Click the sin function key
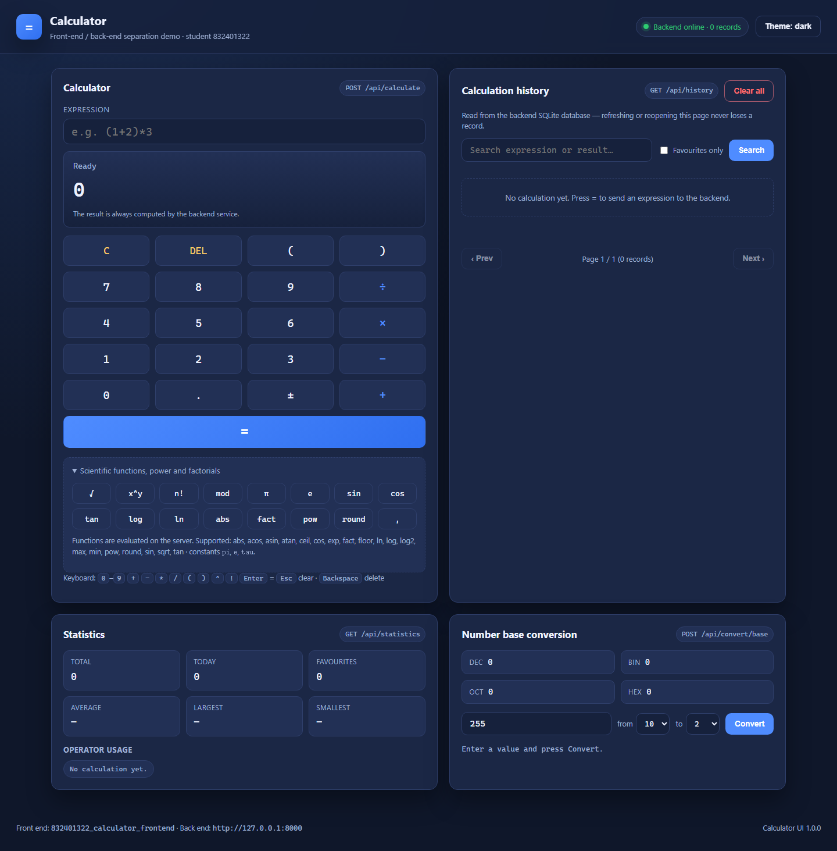The height and width of the screenshot is (851, 837). (353, 493)
